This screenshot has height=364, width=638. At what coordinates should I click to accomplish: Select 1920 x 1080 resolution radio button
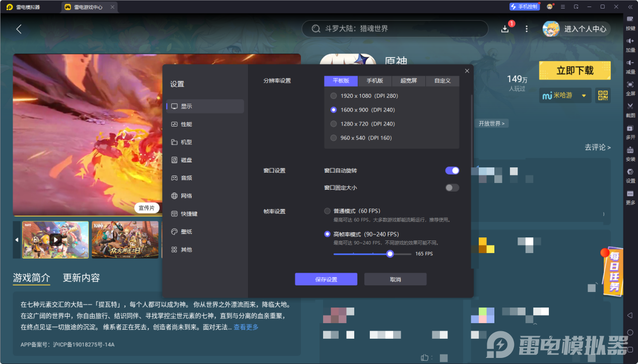click(x=333, y=95)
